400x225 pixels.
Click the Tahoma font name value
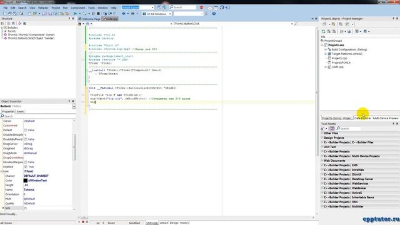pyautogui.click(x=29, y=190)
